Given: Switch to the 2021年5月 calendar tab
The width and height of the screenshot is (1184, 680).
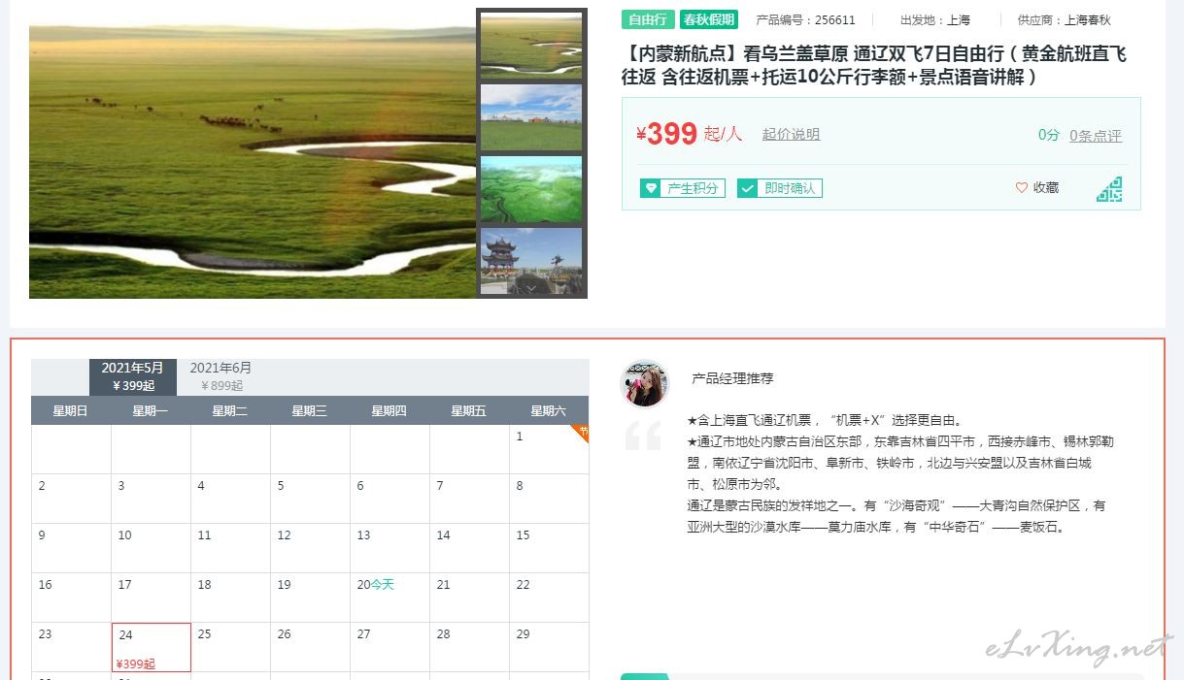Looking at the screenshot, I should coord(133,376).
